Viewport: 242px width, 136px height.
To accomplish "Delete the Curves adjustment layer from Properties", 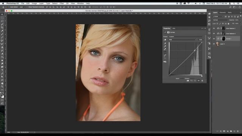I will click(202, 80).
